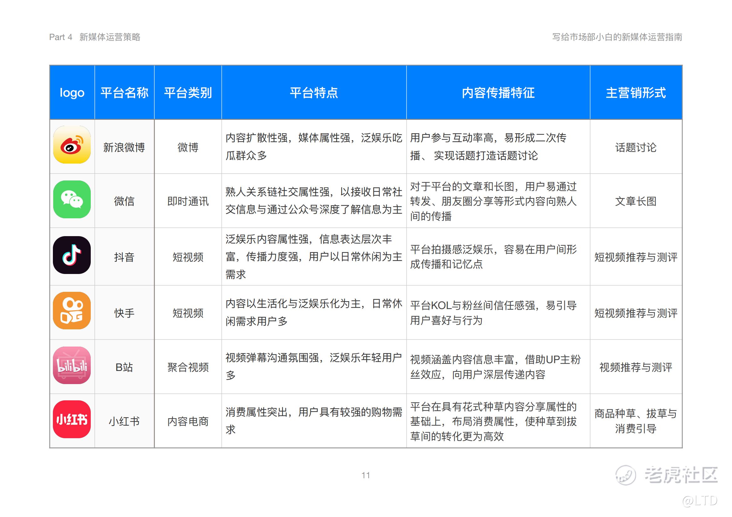Click the Sina Weibo logo icon
Screen dimensions: 732x517
(72, 144)
